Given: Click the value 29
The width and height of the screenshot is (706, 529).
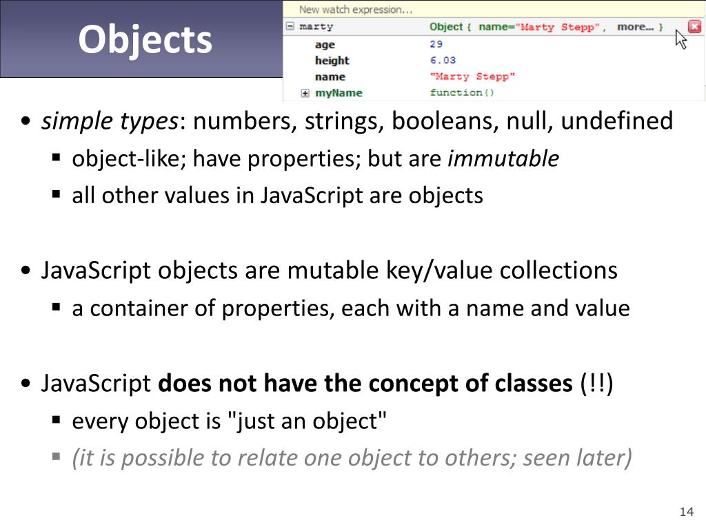Looking at the screenshot, I should tap(436, 44).
